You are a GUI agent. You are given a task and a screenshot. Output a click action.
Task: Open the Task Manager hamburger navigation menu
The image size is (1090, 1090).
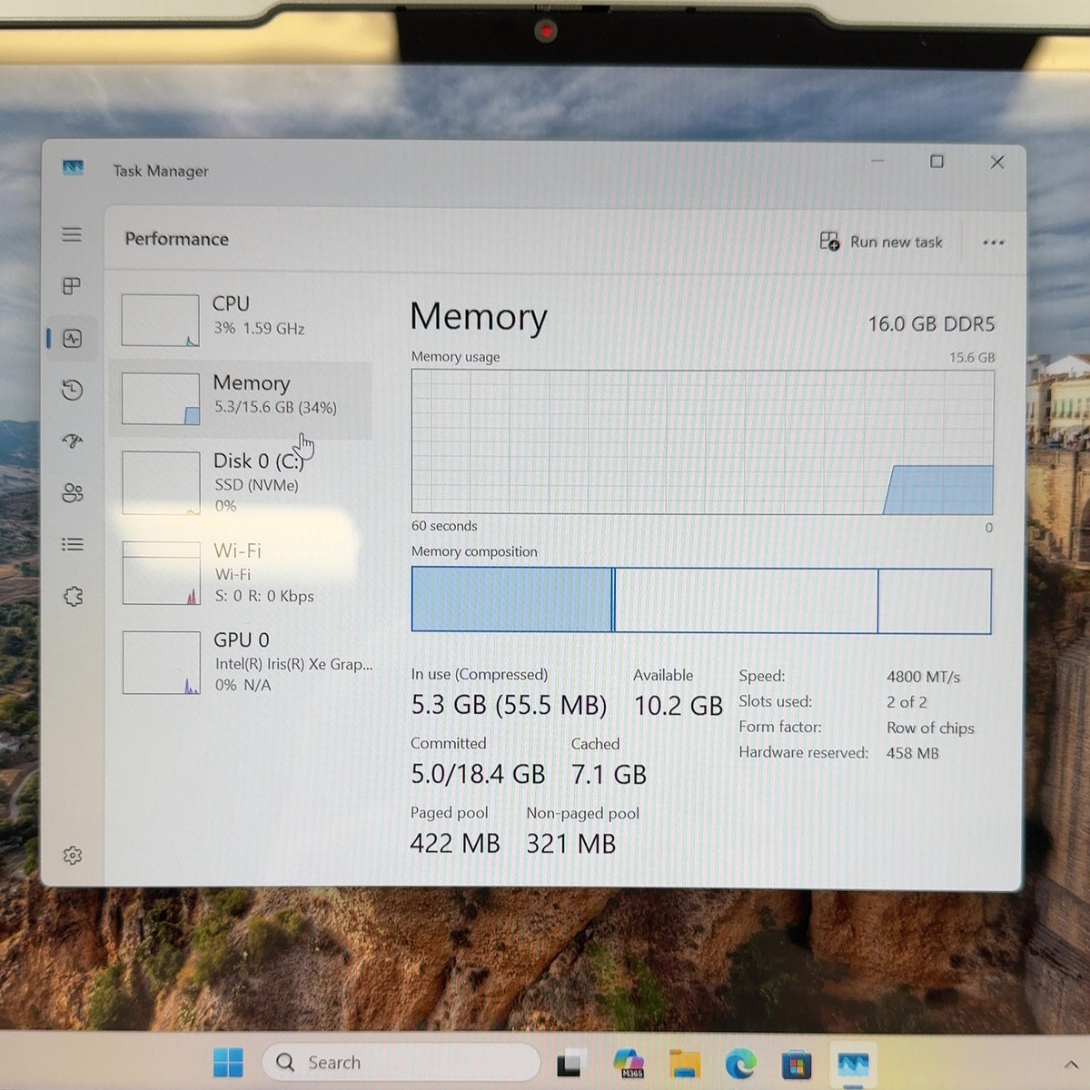click(x=72, y=234)
